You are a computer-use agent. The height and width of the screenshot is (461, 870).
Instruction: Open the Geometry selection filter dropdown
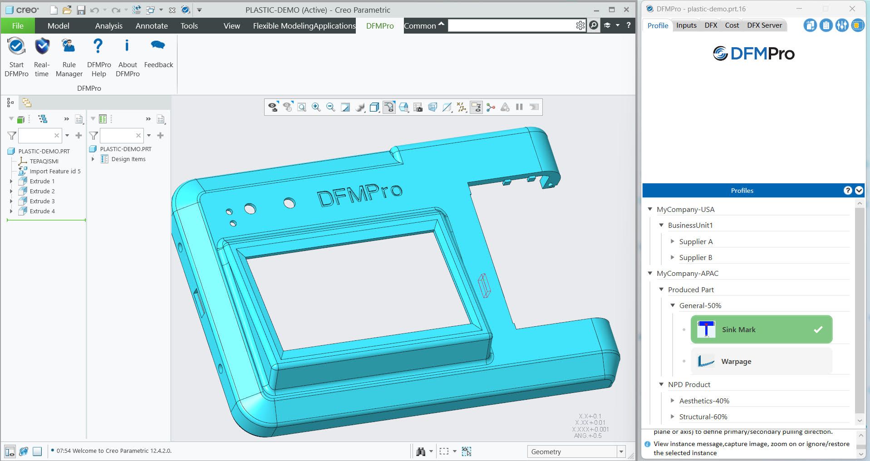click(x=621, y=451)
